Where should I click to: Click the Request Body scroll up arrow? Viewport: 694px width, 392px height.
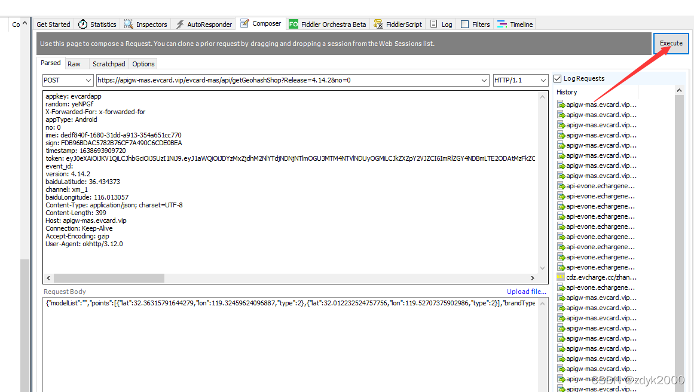[542, 304]
